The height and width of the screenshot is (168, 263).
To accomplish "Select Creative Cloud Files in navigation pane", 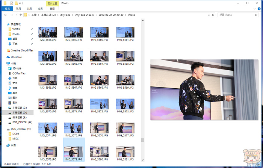I will (22, 50).
